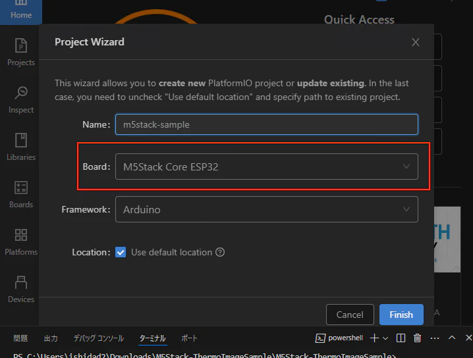Open the Home page in sidebar
Screen dimensions: 473x358
click(x=21, y=11)
